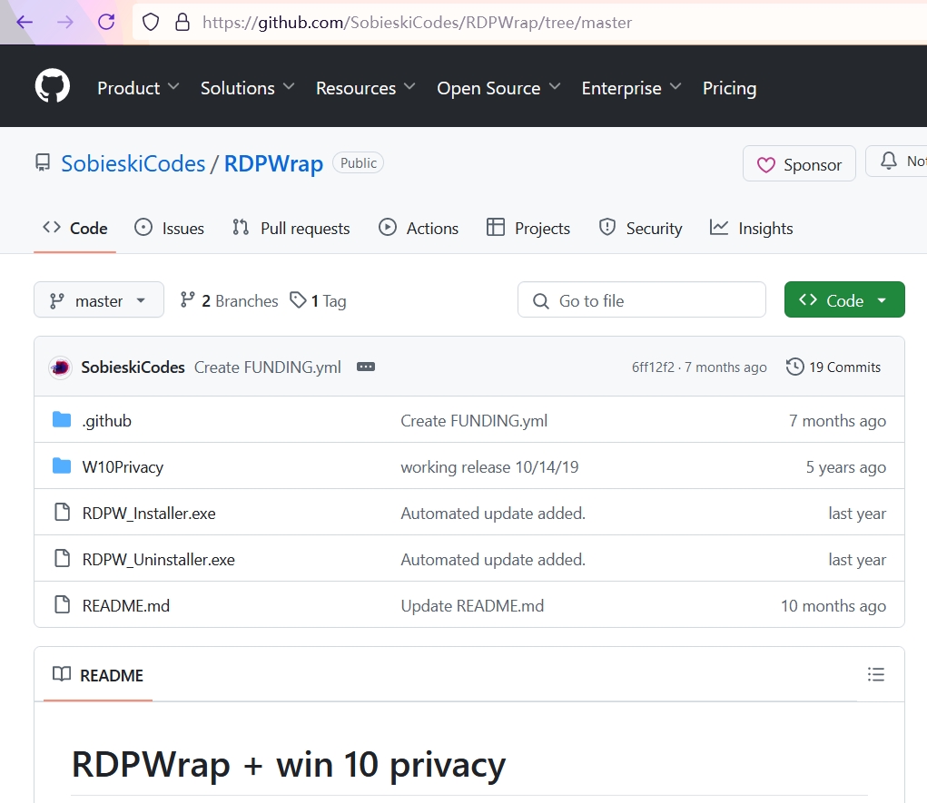
Task: Click the shield icon in address bar
Action: click(152, 22)
